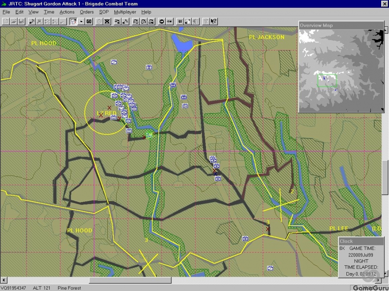Click the horizontal scrollbar thumb
Viewport: 389px width, 291px height.
pos(130,280)
